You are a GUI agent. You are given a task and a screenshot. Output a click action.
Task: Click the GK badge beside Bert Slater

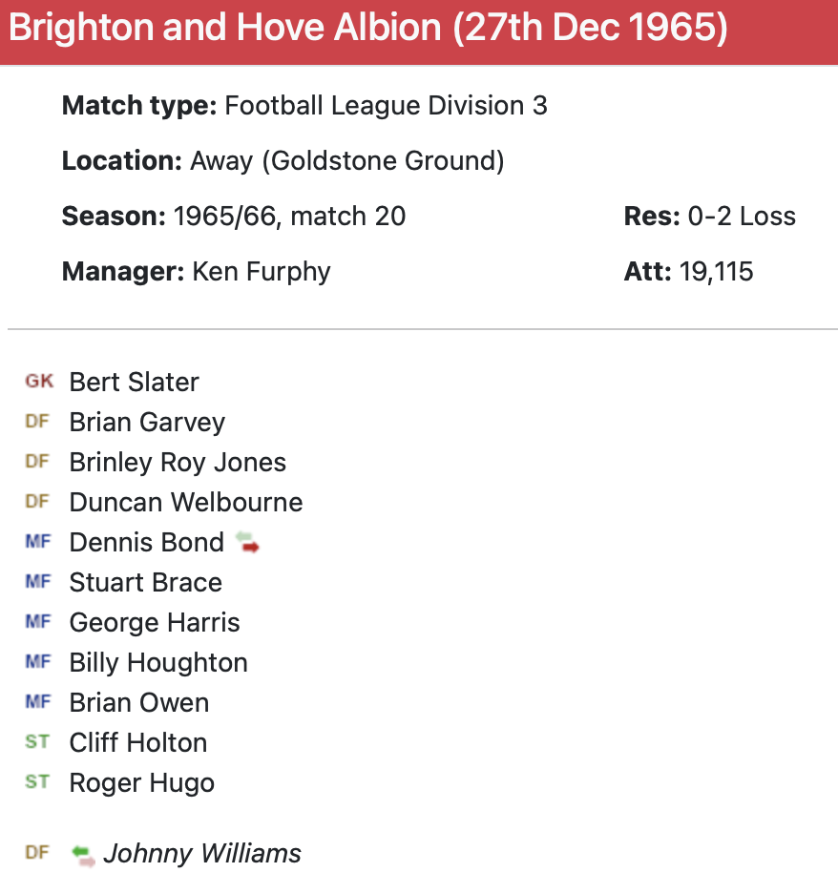tap(38, 382)
